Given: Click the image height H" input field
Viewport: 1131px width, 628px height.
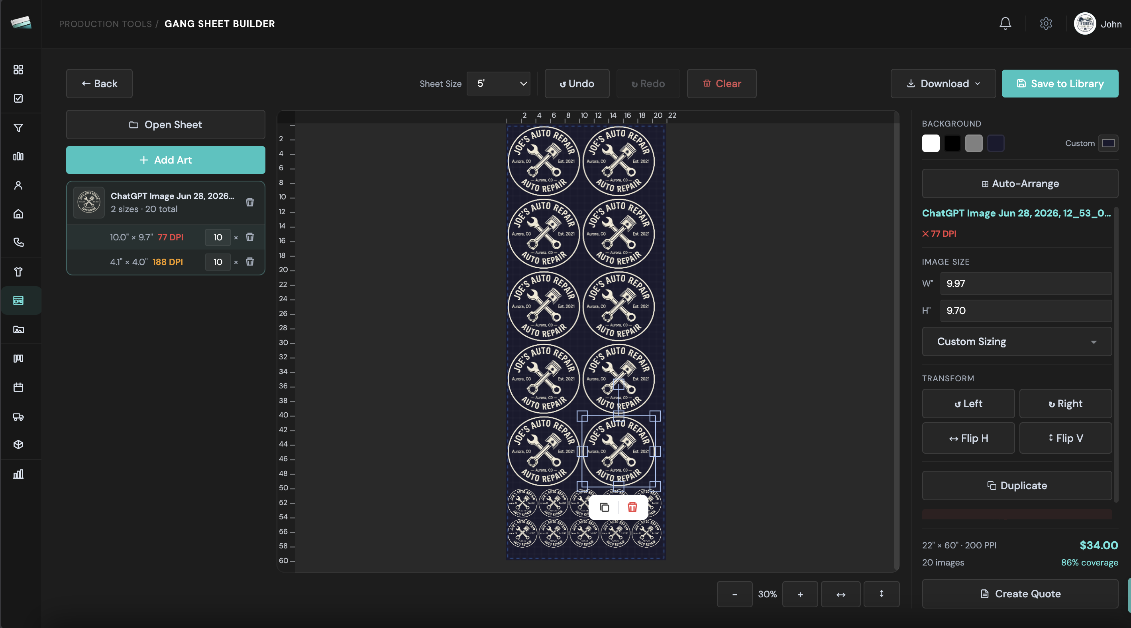Looking at the screenshot, I should [x=1026, y=311].
